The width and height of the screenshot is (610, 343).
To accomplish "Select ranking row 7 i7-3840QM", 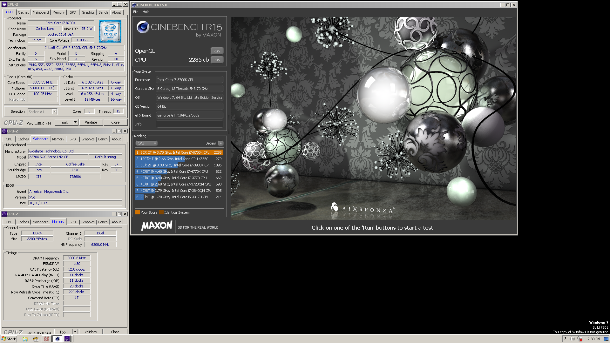I will (x=179, y=191).
